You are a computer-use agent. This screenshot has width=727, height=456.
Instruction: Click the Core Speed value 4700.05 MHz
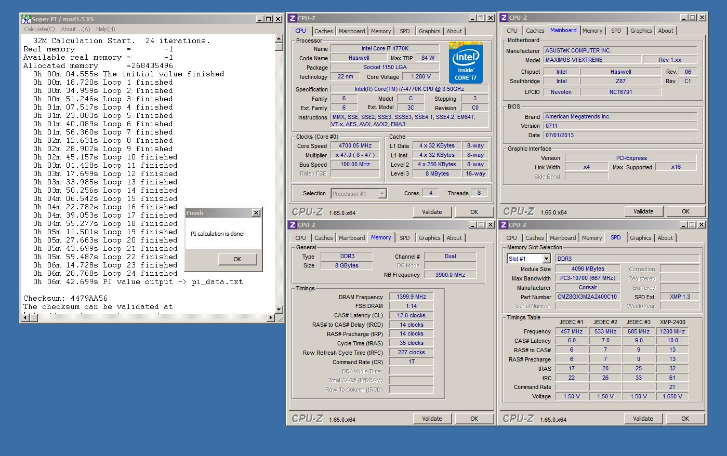(355, 146)
